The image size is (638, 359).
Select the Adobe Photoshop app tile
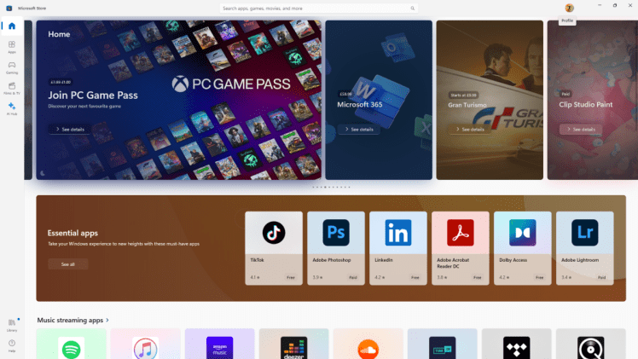[x=336, y=247]
